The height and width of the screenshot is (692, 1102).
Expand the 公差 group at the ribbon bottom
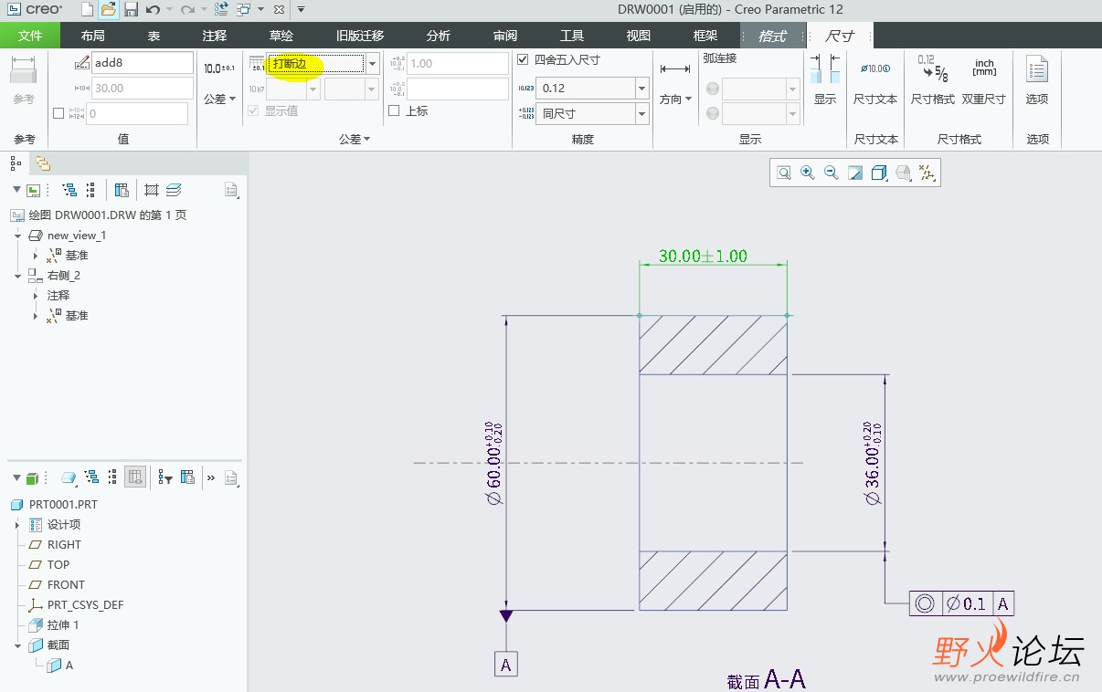pyautogui.click(x=355, y=139)
